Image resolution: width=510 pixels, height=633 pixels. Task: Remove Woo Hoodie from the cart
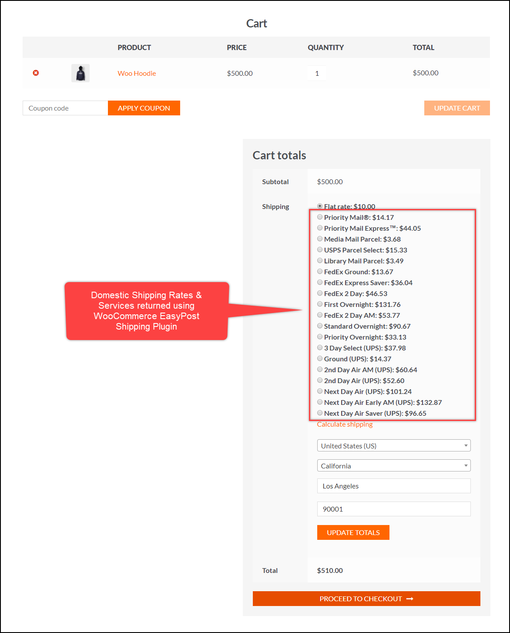pos(36,73)
